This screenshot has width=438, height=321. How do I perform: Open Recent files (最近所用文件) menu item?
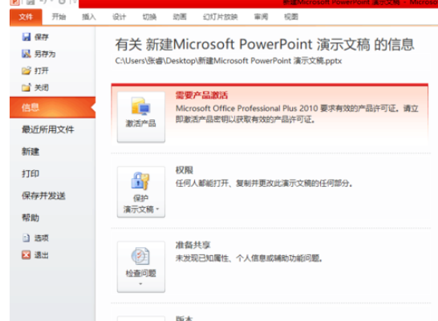pyautogui.click(x=48, y=129)
